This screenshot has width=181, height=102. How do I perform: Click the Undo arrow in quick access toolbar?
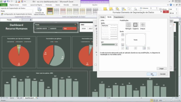[x=8, y=1]
